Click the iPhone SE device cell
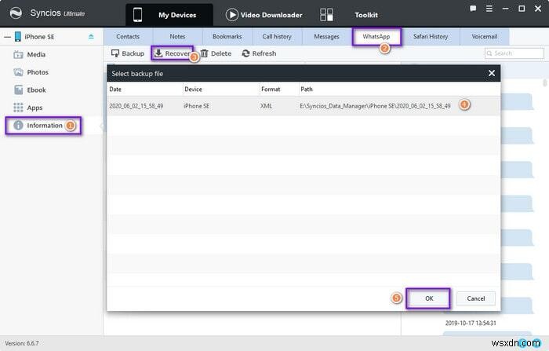The height and width of the screenshot is (351, 549). 196,106
